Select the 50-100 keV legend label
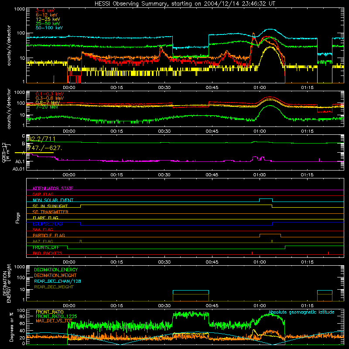 coord(49,28)
